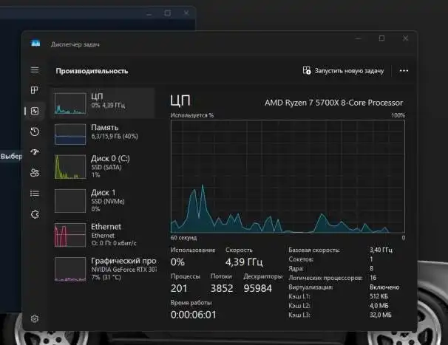Image resolution: width=448 pixels, height=345 pixels.
Task: Click the uptime value 0:00:06:01
Action: coord(194,315)
